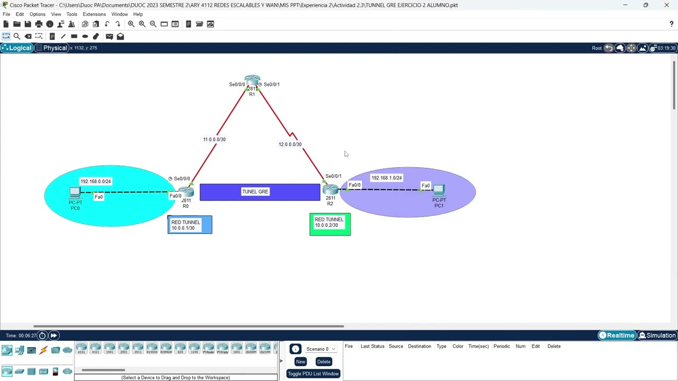Click Toggle PDU List Window button
The height and width of the screenshot is (381, 678).
point(313,374)
